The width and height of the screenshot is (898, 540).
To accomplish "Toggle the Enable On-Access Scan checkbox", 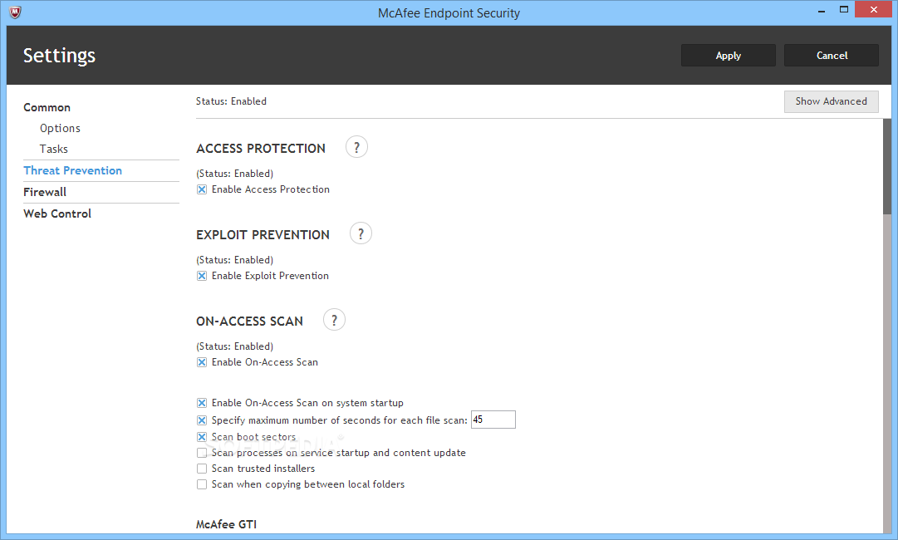I will 202,362.
